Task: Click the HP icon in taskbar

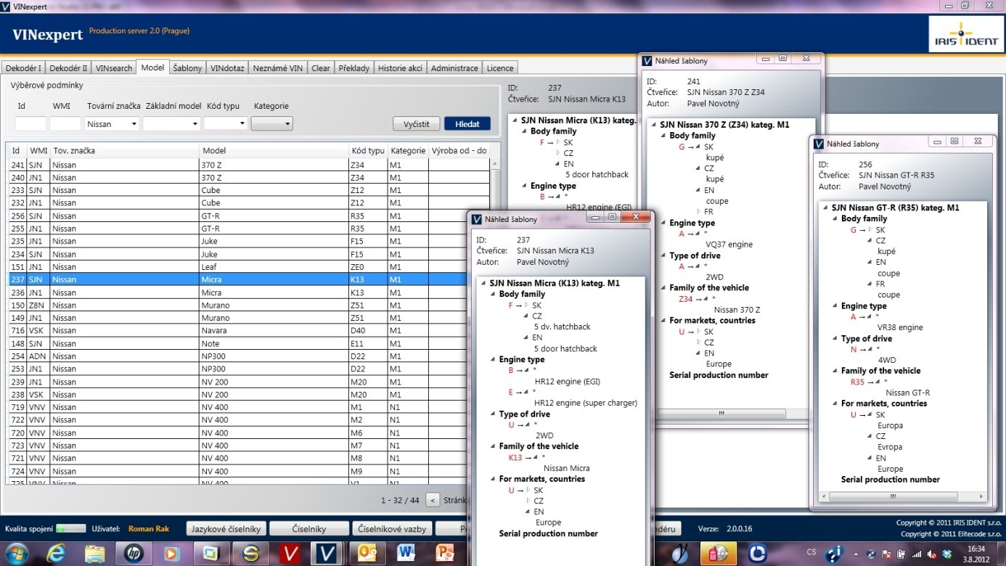Action: [x=134, y=554]
